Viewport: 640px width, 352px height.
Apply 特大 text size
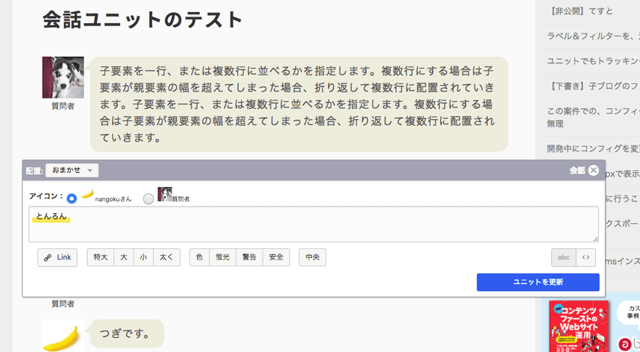[100, 257]
